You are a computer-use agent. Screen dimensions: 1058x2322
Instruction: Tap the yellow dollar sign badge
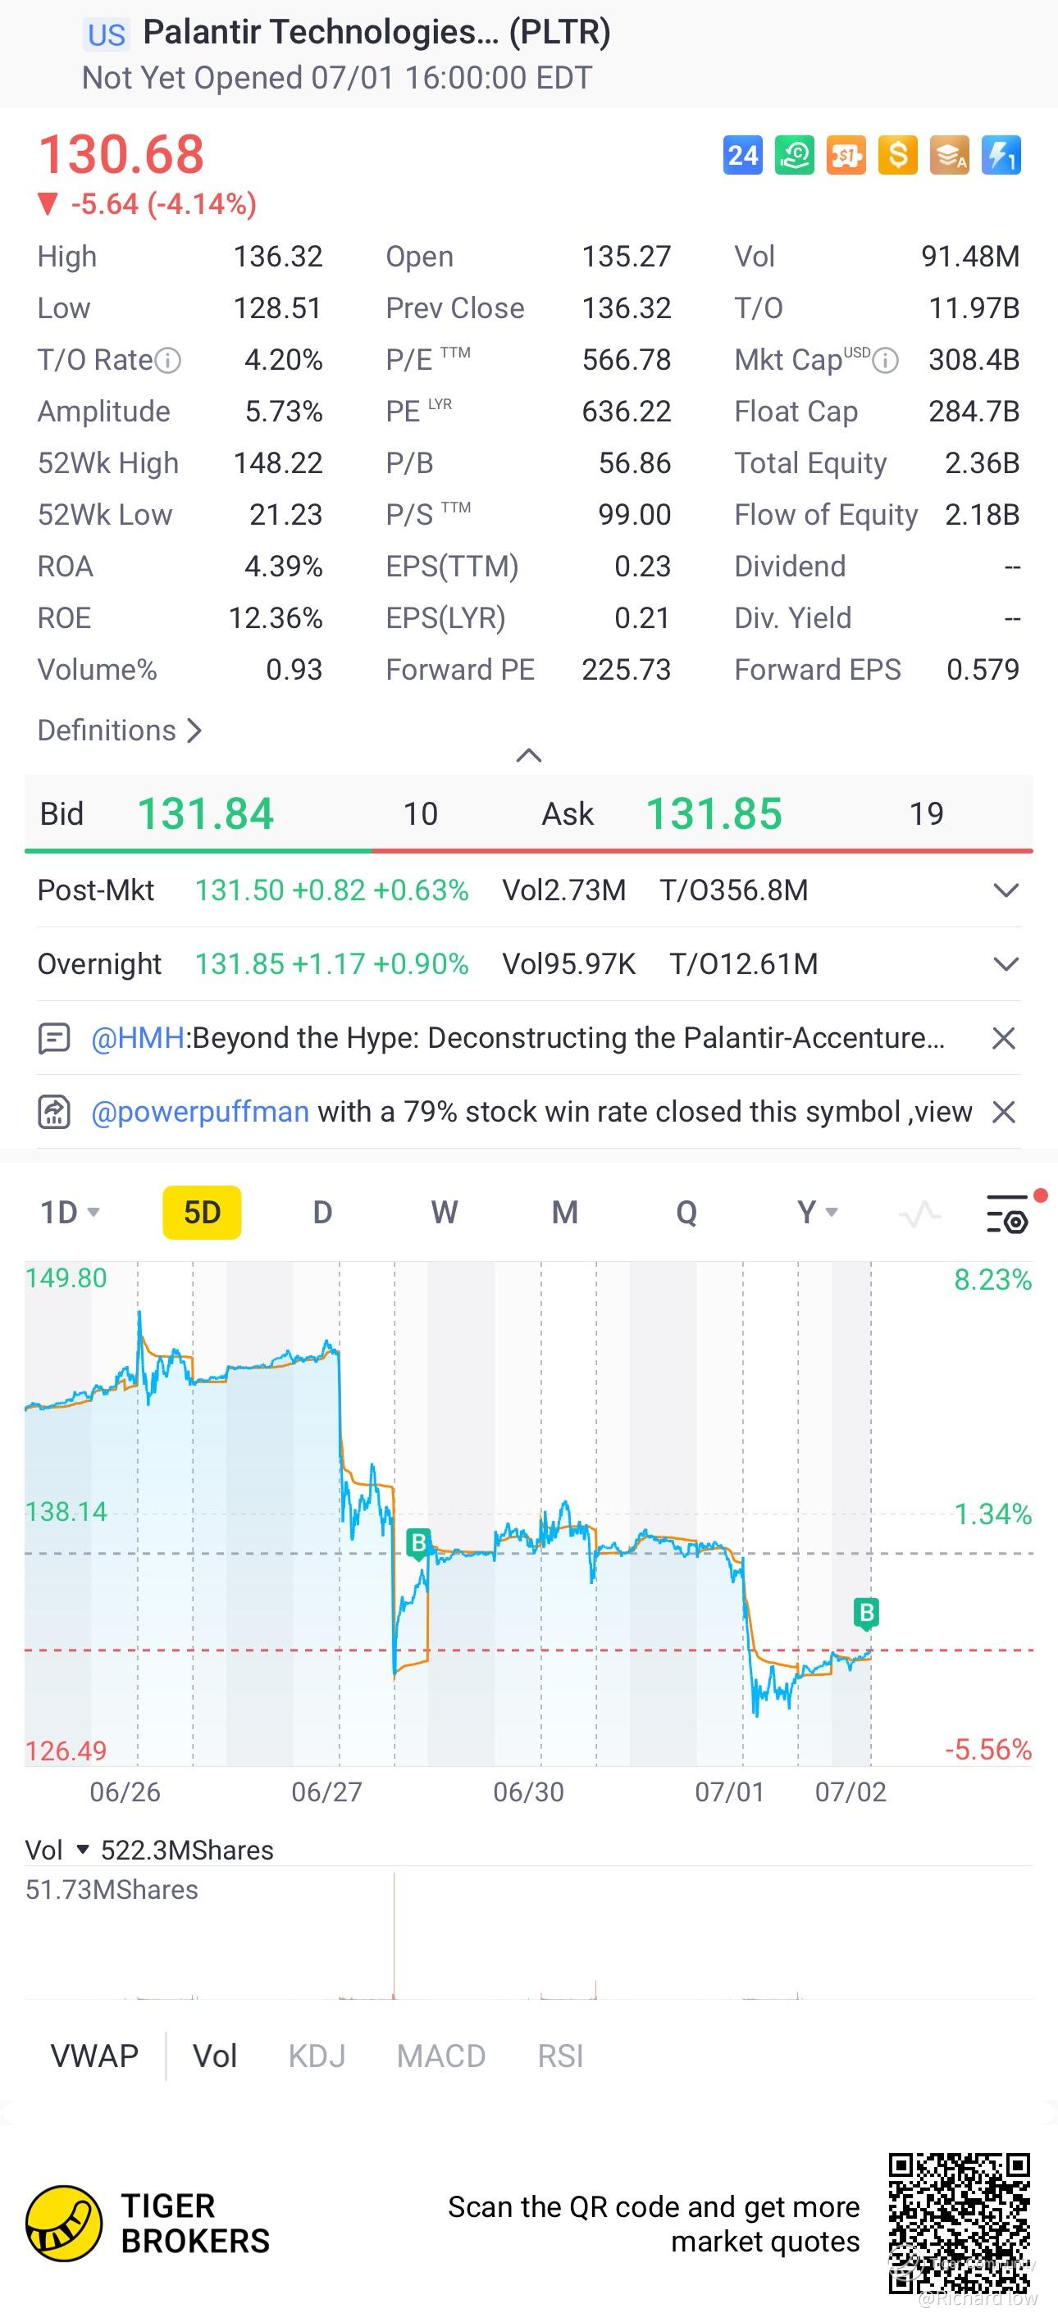pyautogui.click(x=897, y=155)
